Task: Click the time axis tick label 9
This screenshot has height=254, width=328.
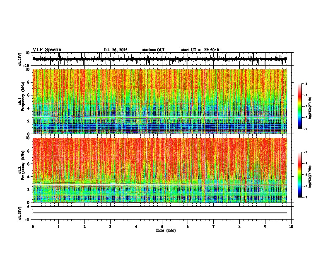Action: click(x=265, y=227)
